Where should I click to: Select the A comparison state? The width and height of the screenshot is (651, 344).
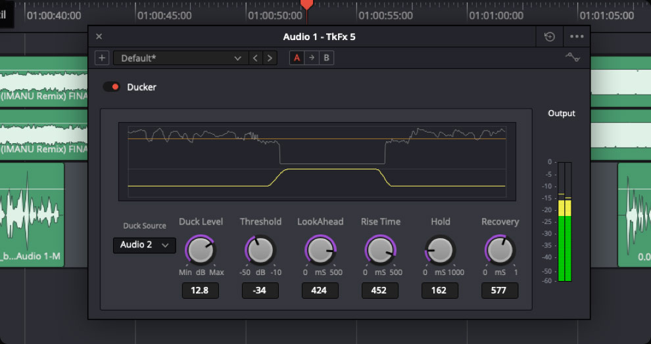point(297,58)
